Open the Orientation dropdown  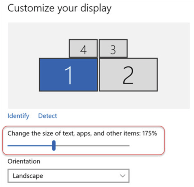68,176
